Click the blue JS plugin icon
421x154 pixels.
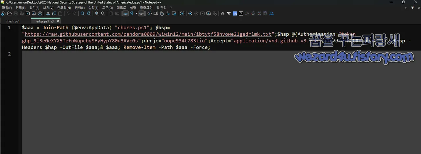(x=235, y=13)
